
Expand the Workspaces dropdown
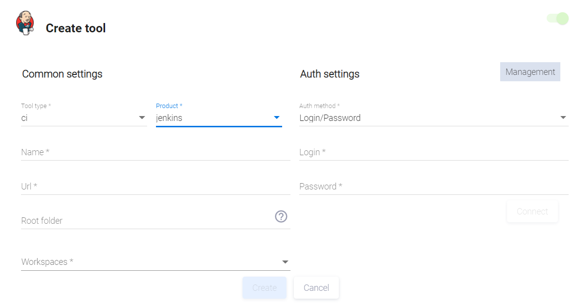click(155, 262)
